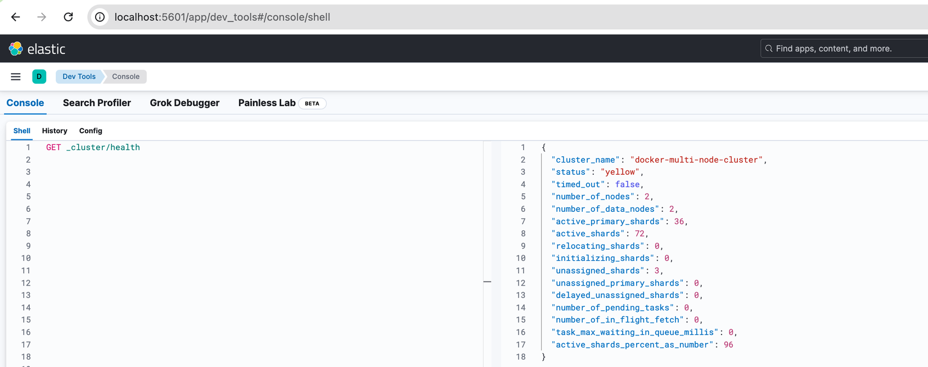This screenshot has width=928, height=367.
Task: Select the Console tab
Action: (x=25, y=103)
